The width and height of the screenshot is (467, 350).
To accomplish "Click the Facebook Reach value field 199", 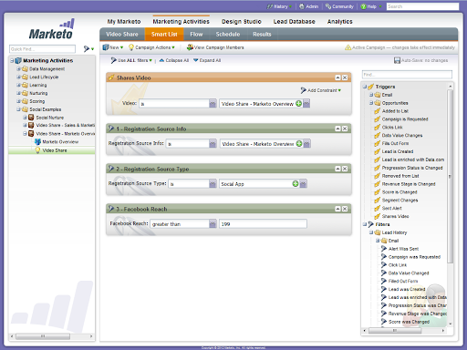I will tap(263, 224).
